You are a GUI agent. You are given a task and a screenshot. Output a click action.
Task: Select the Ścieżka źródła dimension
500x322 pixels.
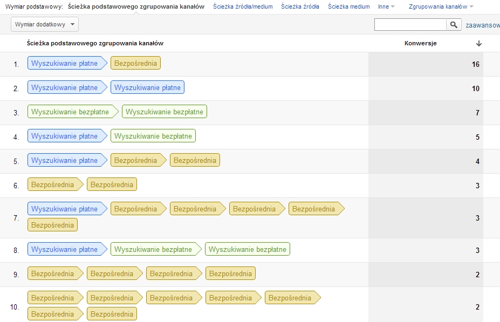[300, 6]
